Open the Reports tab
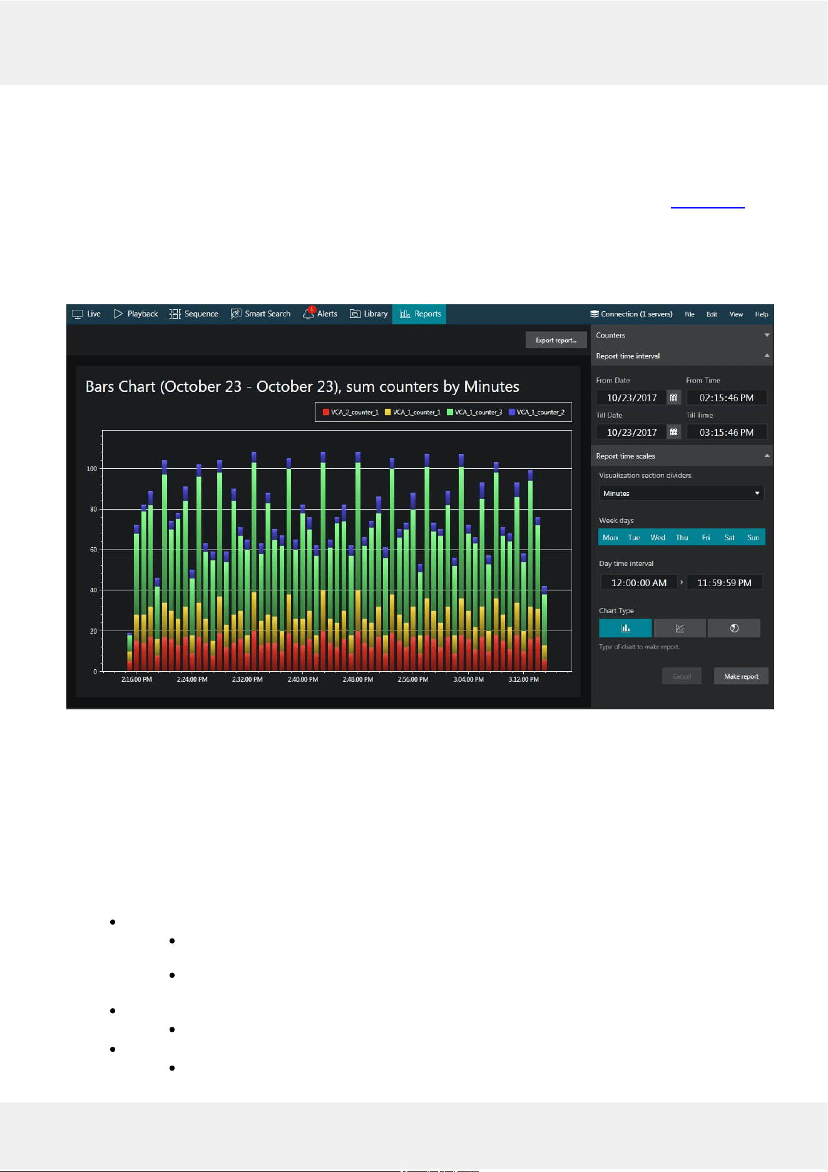Screen dimensions: 828x1172 click(419, 314)
